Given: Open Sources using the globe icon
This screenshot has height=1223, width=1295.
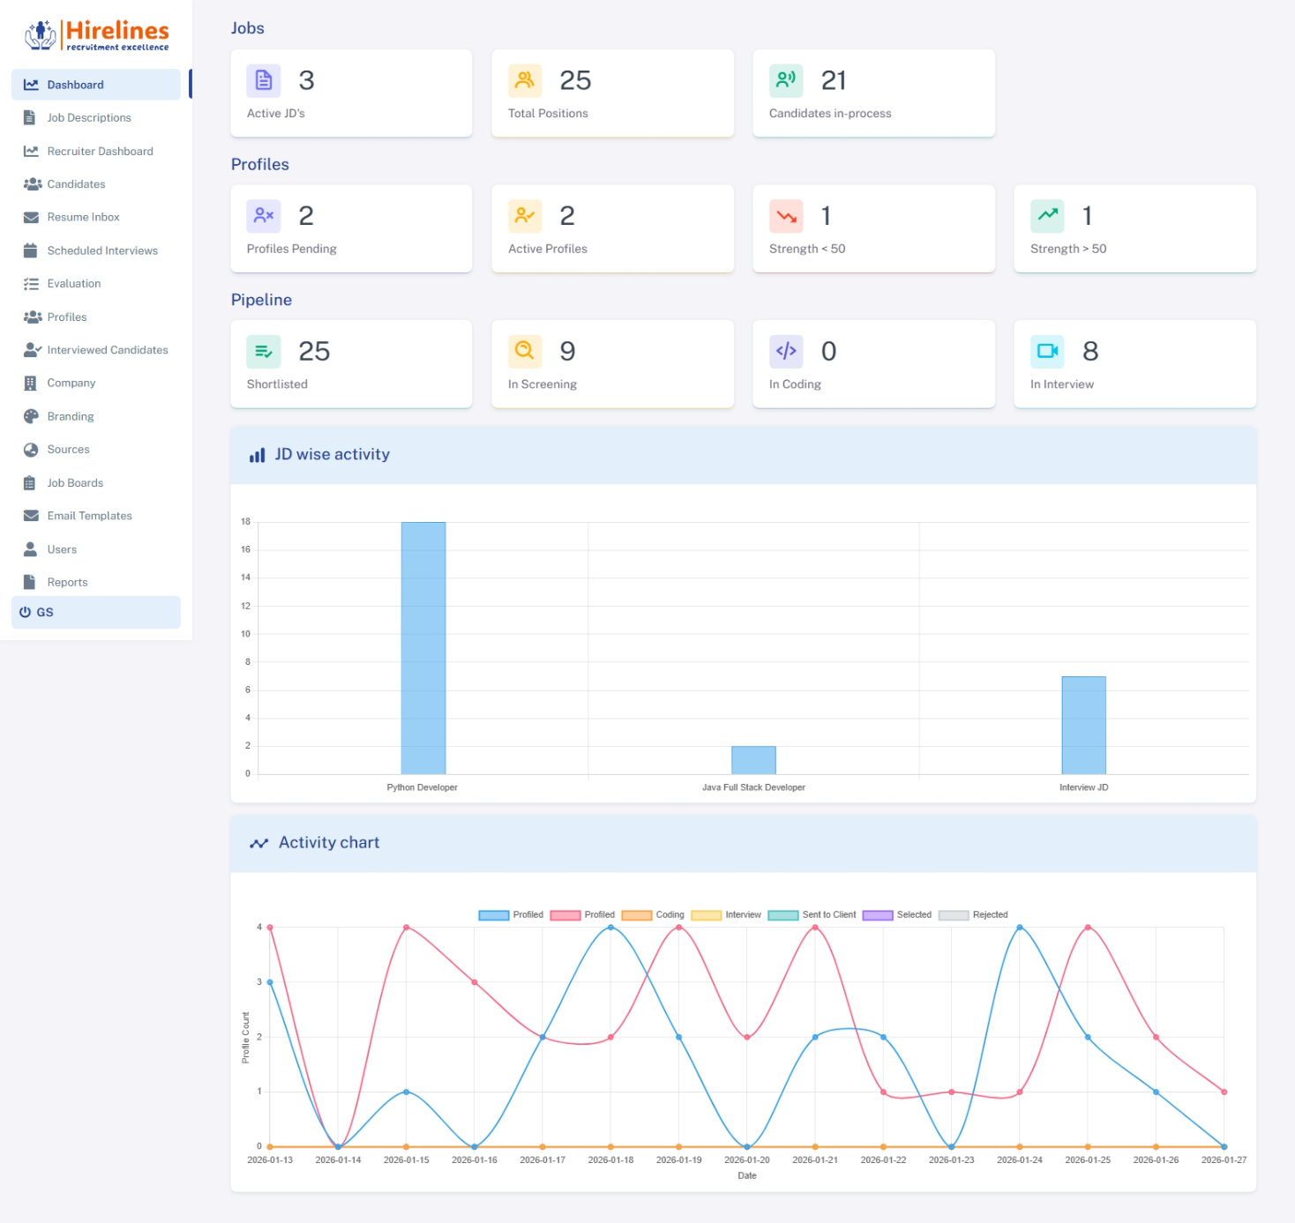Looking at the screenshot, I should [31, 449].
